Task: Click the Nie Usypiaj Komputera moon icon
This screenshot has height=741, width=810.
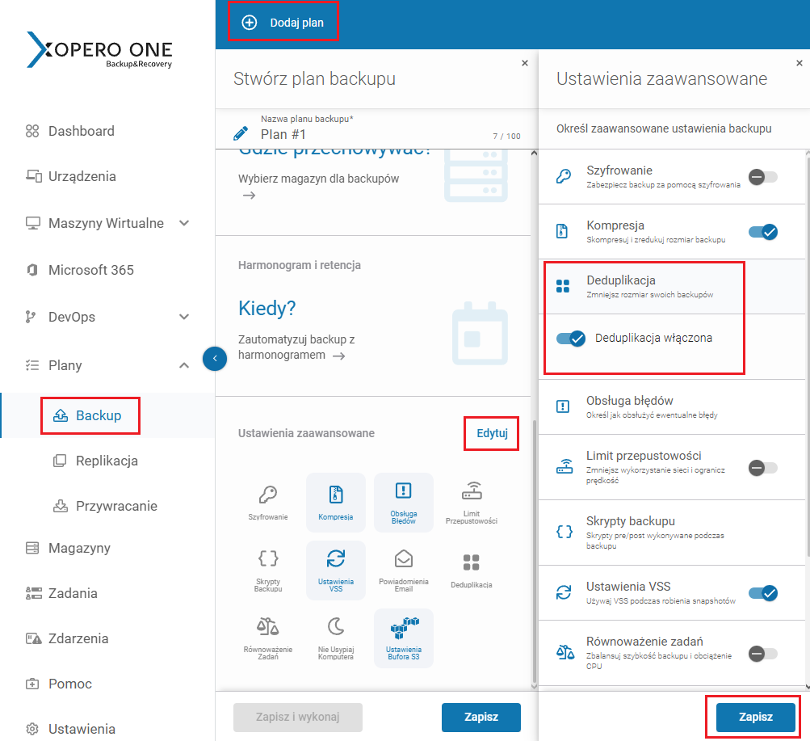Action: click(x=336, y=627)
